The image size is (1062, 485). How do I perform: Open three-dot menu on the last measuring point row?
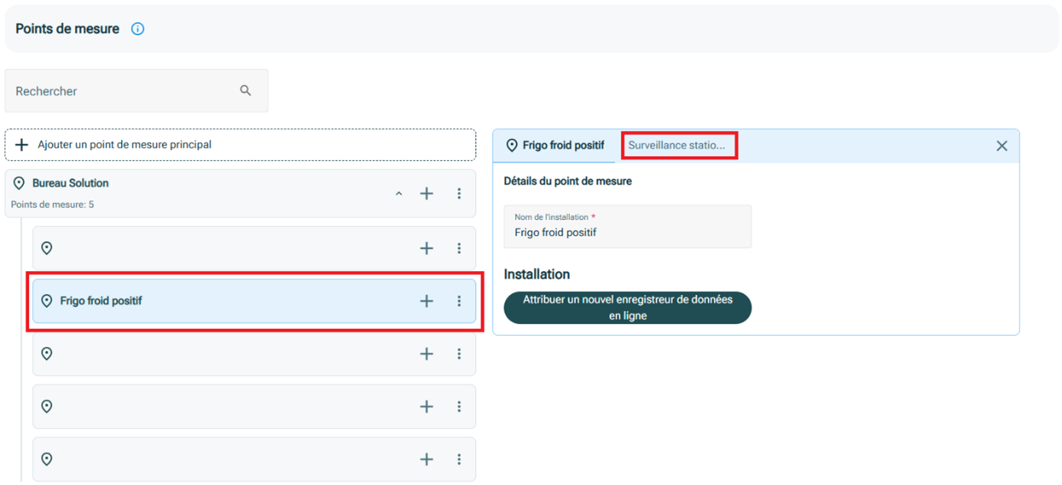(x=459, y=459)
